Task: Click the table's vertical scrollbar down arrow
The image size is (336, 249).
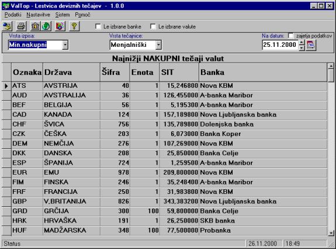Action: coord(331,233)
